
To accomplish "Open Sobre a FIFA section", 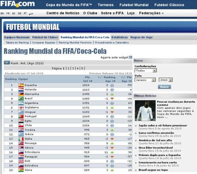I will click(x=112, y=13).
